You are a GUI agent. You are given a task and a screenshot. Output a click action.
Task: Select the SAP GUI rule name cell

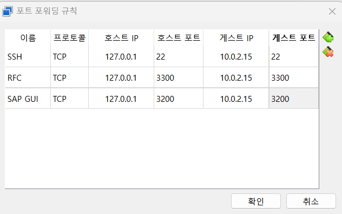[x=28, y=99]
